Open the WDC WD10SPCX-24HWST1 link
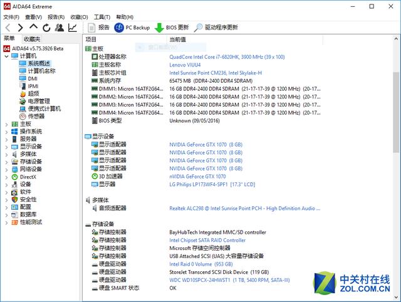401x302 pixels. (229, 280)
